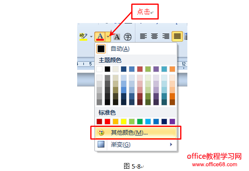Pick standard yellow color swatch

point(124,122)
